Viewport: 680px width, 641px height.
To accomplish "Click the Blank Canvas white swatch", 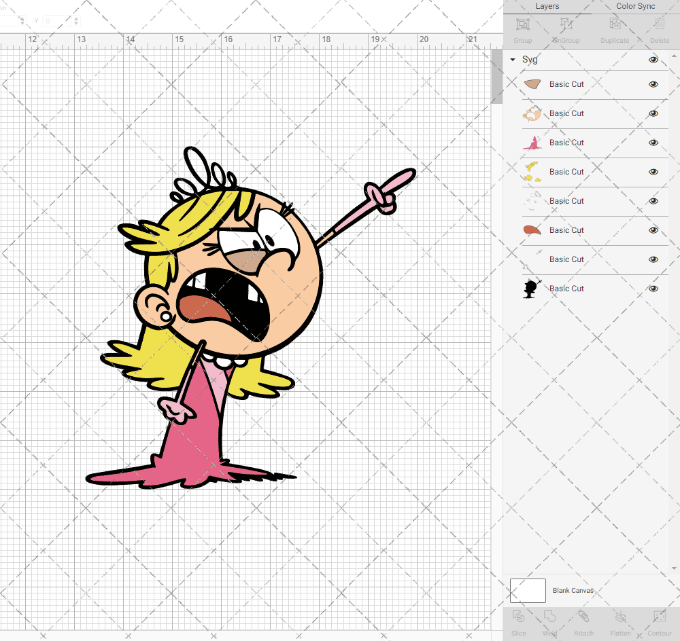I will 528,590.
